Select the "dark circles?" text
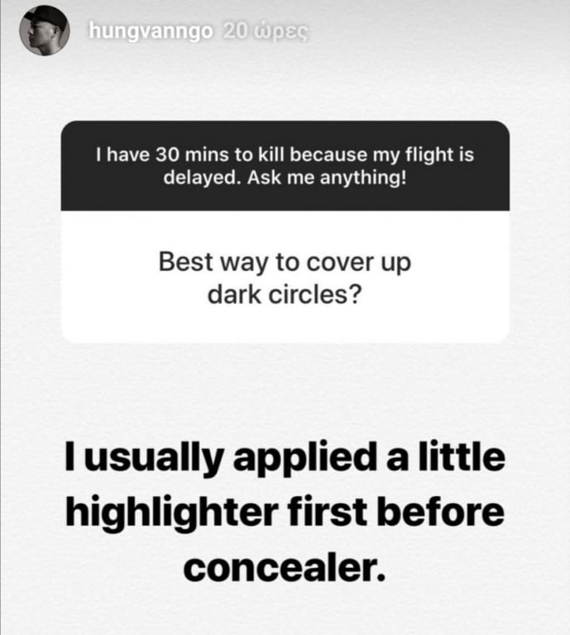570x635 pixels. click(x=285, y=294)
